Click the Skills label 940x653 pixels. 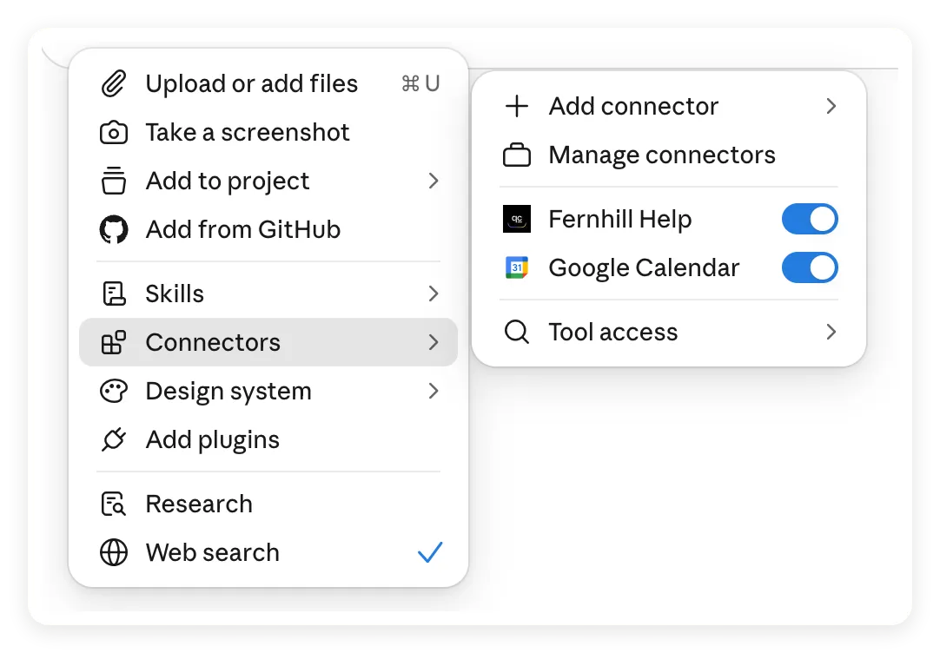[175, 294]
